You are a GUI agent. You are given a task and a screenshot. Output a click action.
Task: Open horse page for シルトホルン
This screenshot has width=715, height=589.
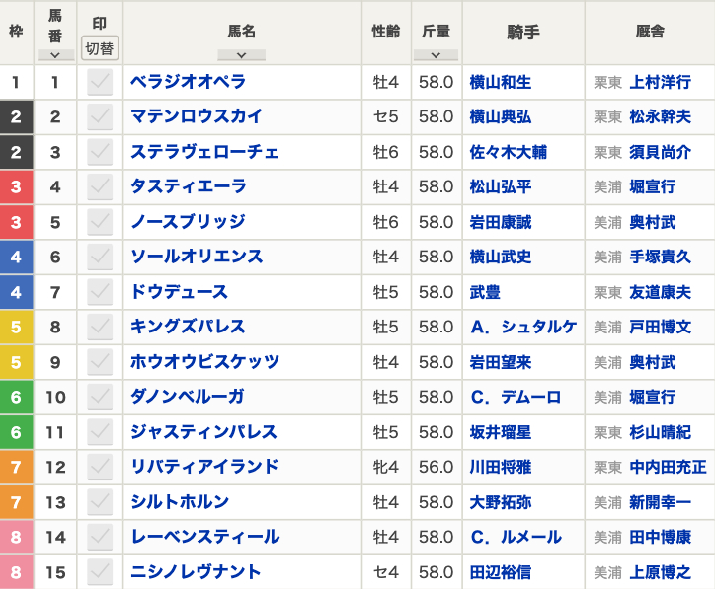180,501
